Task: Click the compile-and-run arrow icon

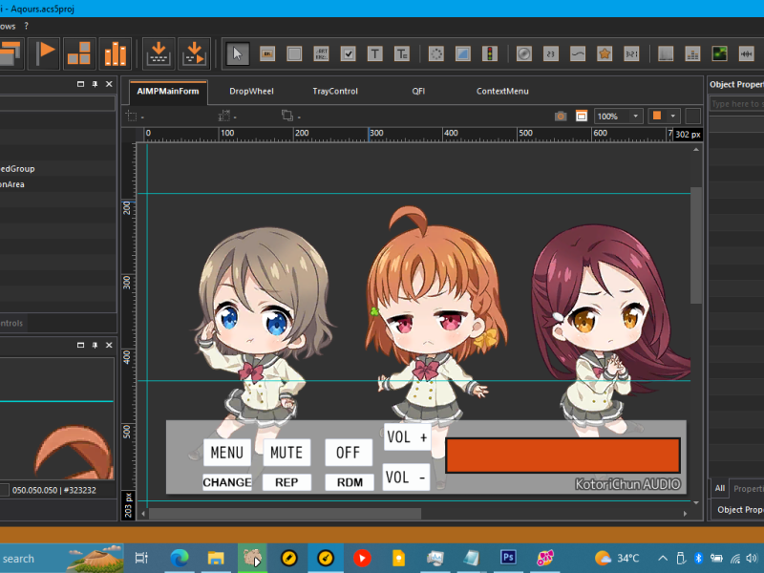Action: [194, 53]
